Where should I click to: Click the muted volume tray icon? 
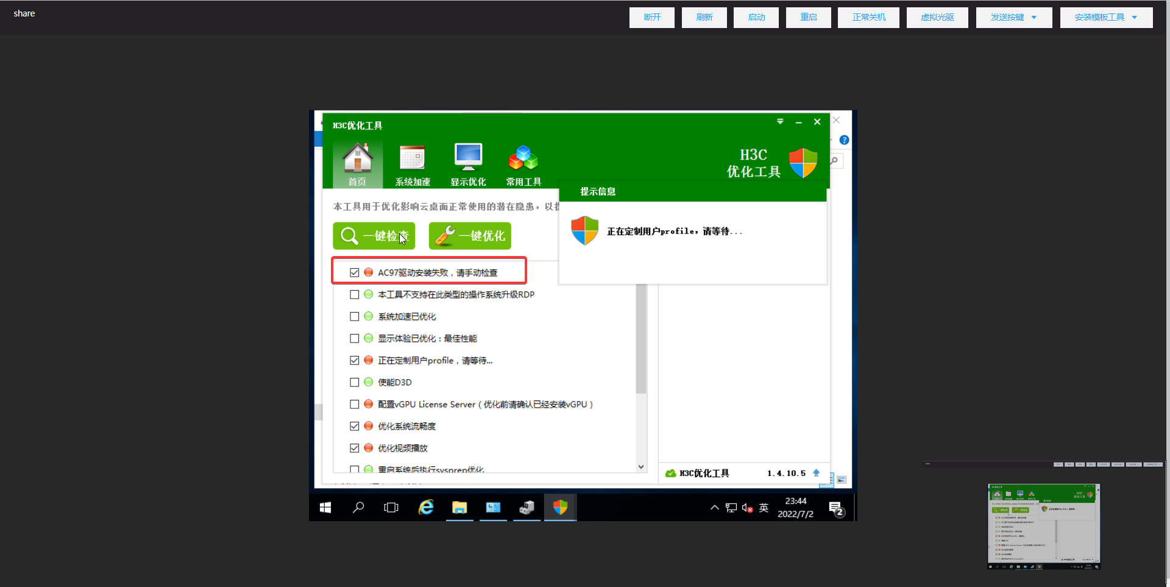[x=748, y=508]
